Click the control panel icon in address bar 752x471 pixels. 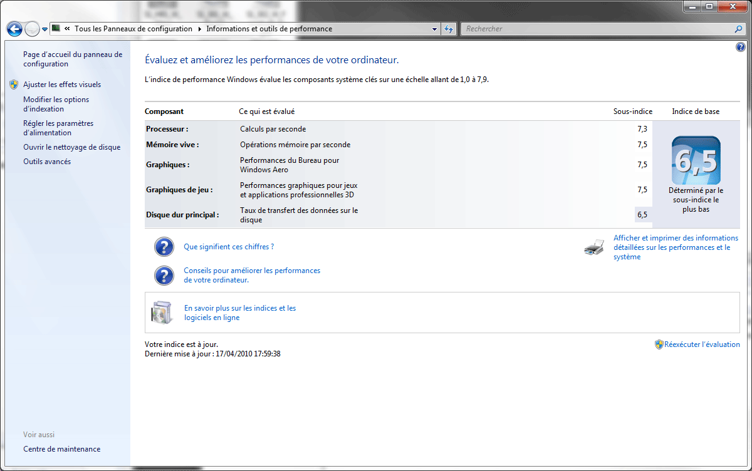[x=56, y=28]
